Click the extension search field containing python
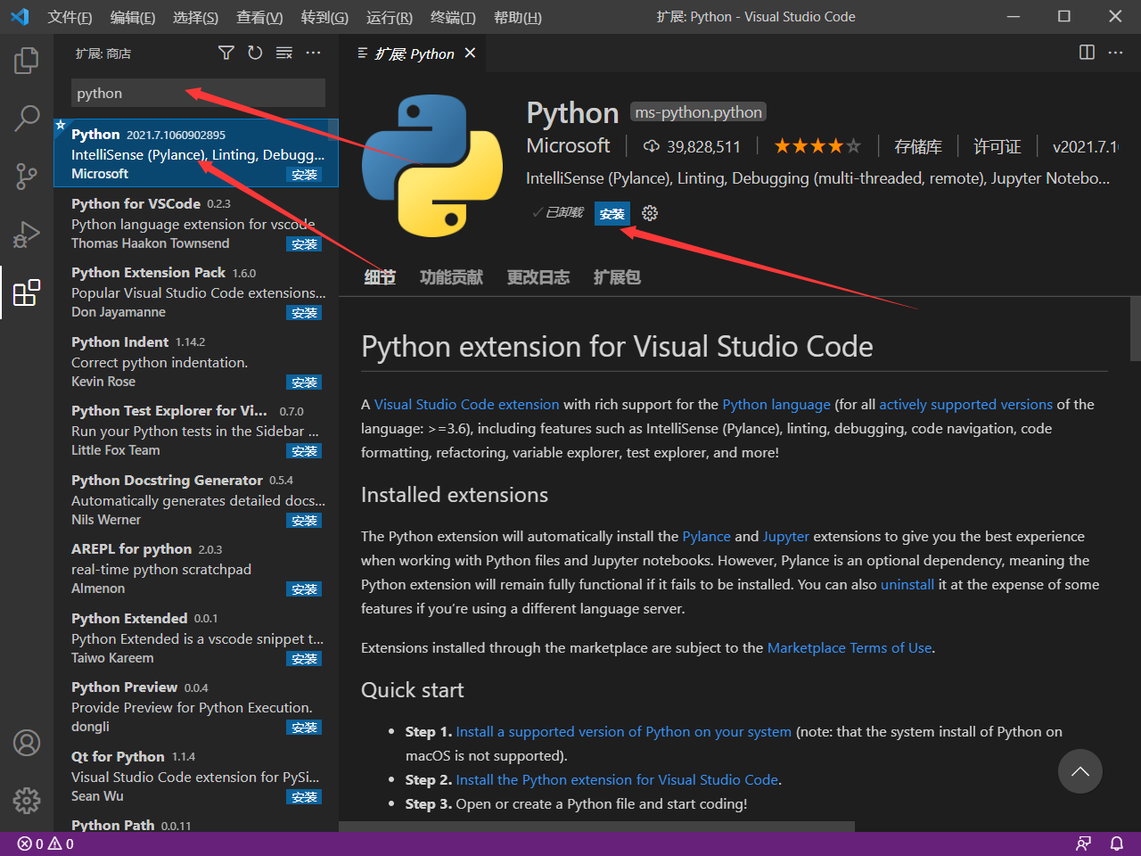This screenshot has width=1141, height=856. [198, 93]
